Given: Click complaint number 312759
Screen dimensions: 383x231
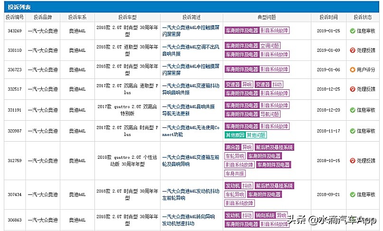Looking at the screenshot, I should click(15, 161).
